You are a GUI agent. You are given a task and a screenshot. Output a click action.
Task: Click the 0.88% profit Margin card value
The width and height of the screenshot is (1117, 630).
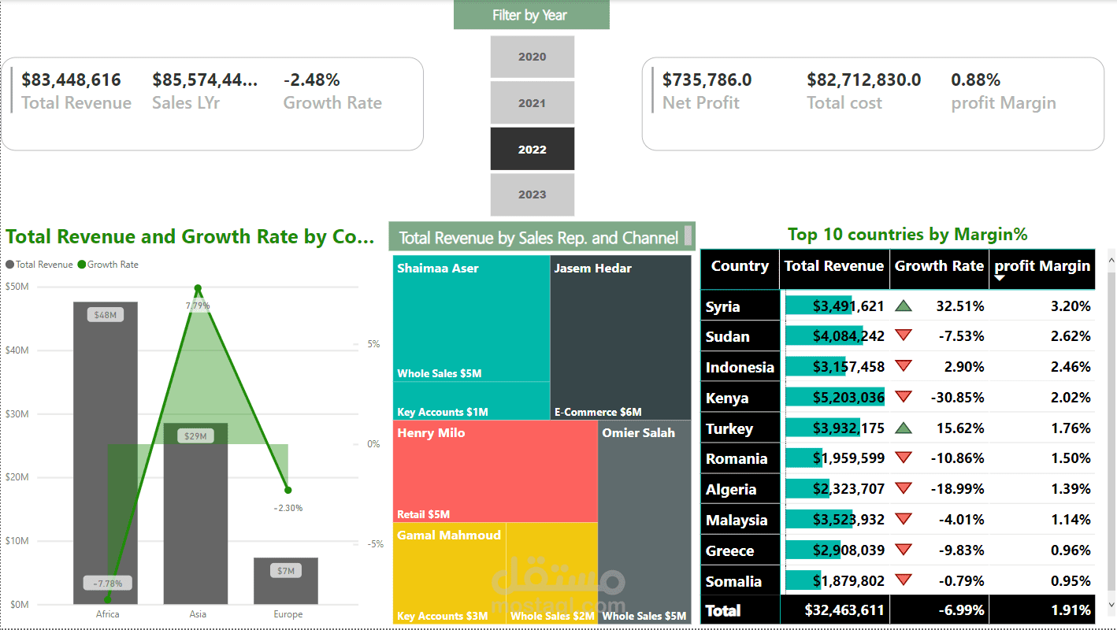[976, 80]
